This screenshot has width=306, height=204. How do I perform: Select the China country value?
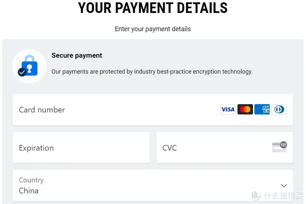29,191
